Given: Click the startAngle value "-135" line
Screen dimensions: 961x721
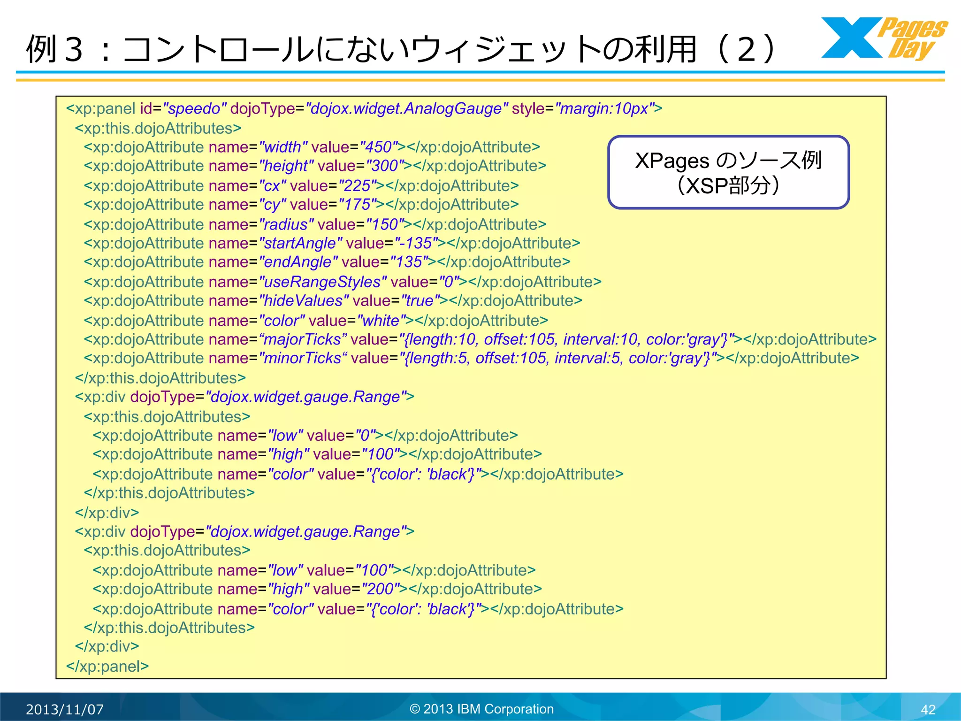Looking at the screenshot, I should (x=332, y=243).
